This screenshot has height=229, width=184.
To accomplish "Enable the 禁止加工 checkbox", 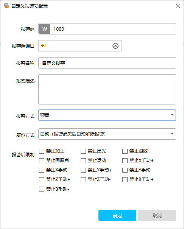I will [42, 151].
